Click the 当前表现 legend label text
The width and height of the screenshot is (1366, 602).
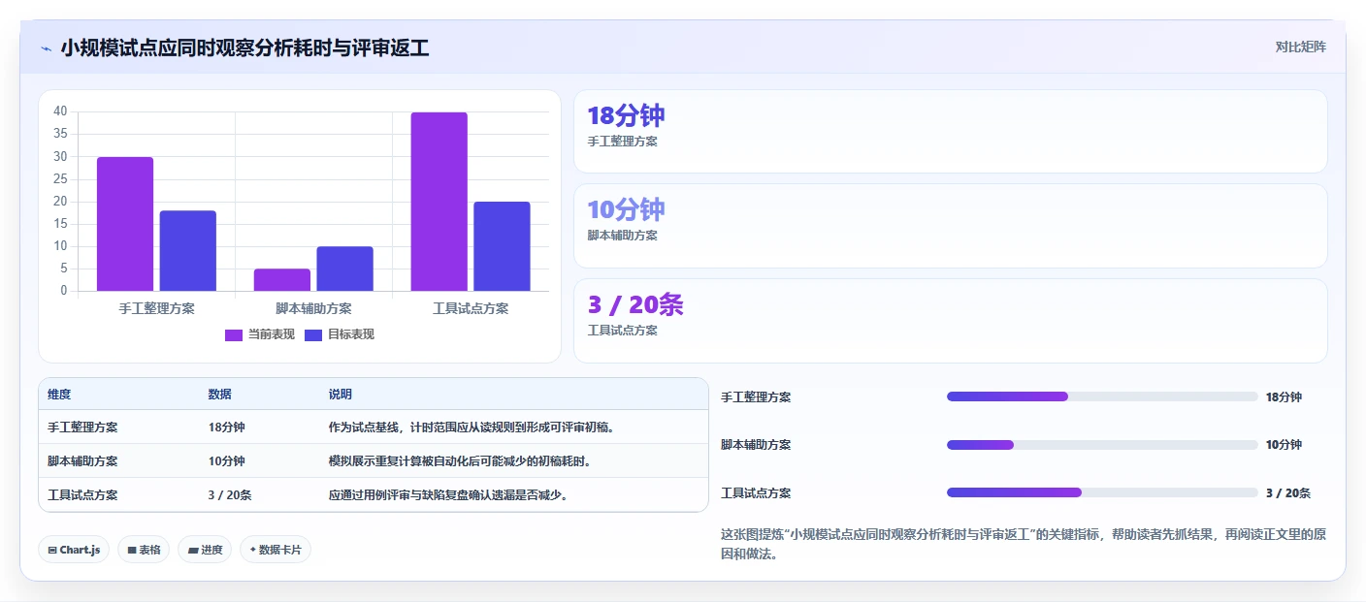(x=272, y=334)
